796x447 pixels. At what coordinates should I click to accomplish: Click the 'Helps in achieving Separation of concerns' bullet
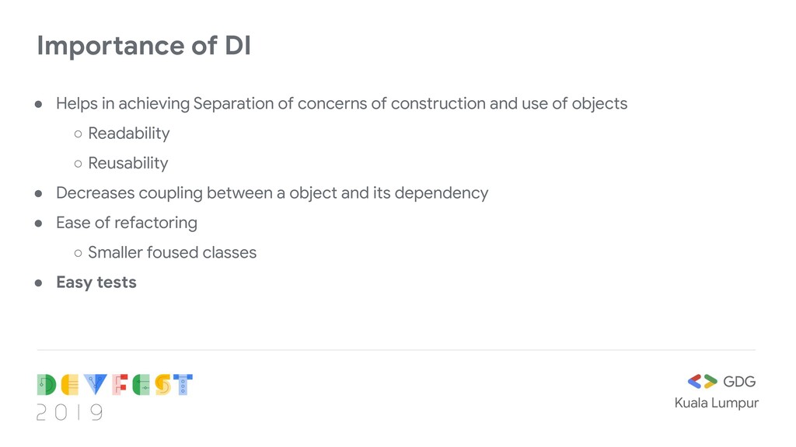point(342,103)
